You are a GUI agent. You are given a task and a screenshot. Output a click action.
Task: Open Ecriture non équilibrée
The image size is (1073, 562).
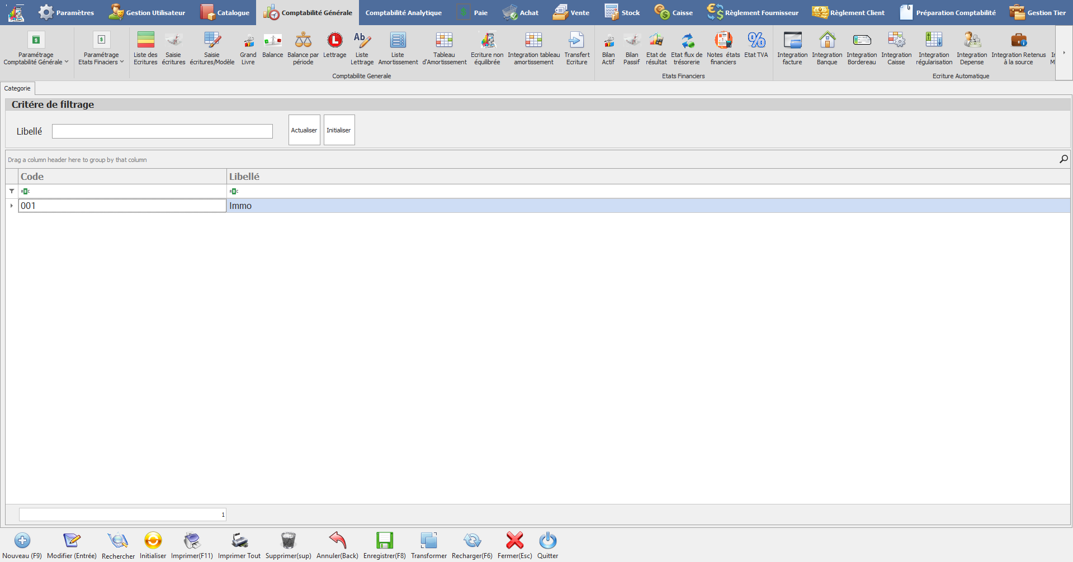(x=487, y=49)
